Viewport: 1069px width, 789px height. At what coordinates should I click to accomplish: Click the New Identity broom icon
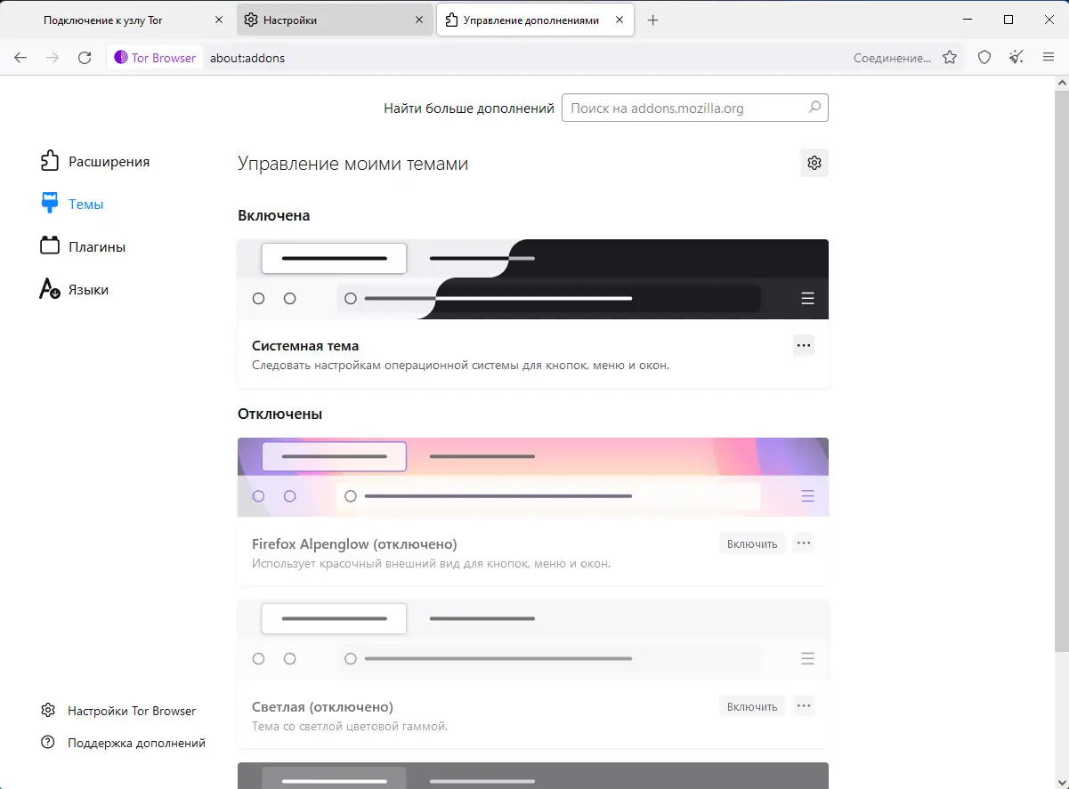pos(1016,58)
